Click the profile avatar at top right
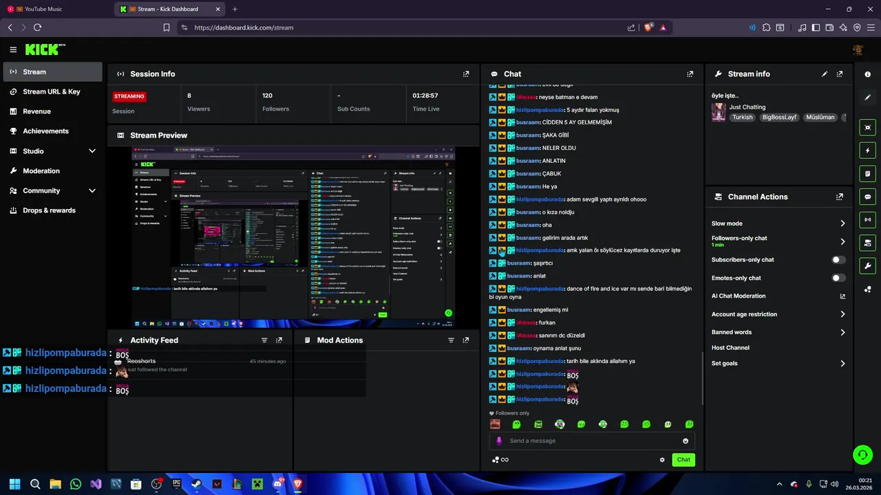881x495 pixels. coord(858,49)
